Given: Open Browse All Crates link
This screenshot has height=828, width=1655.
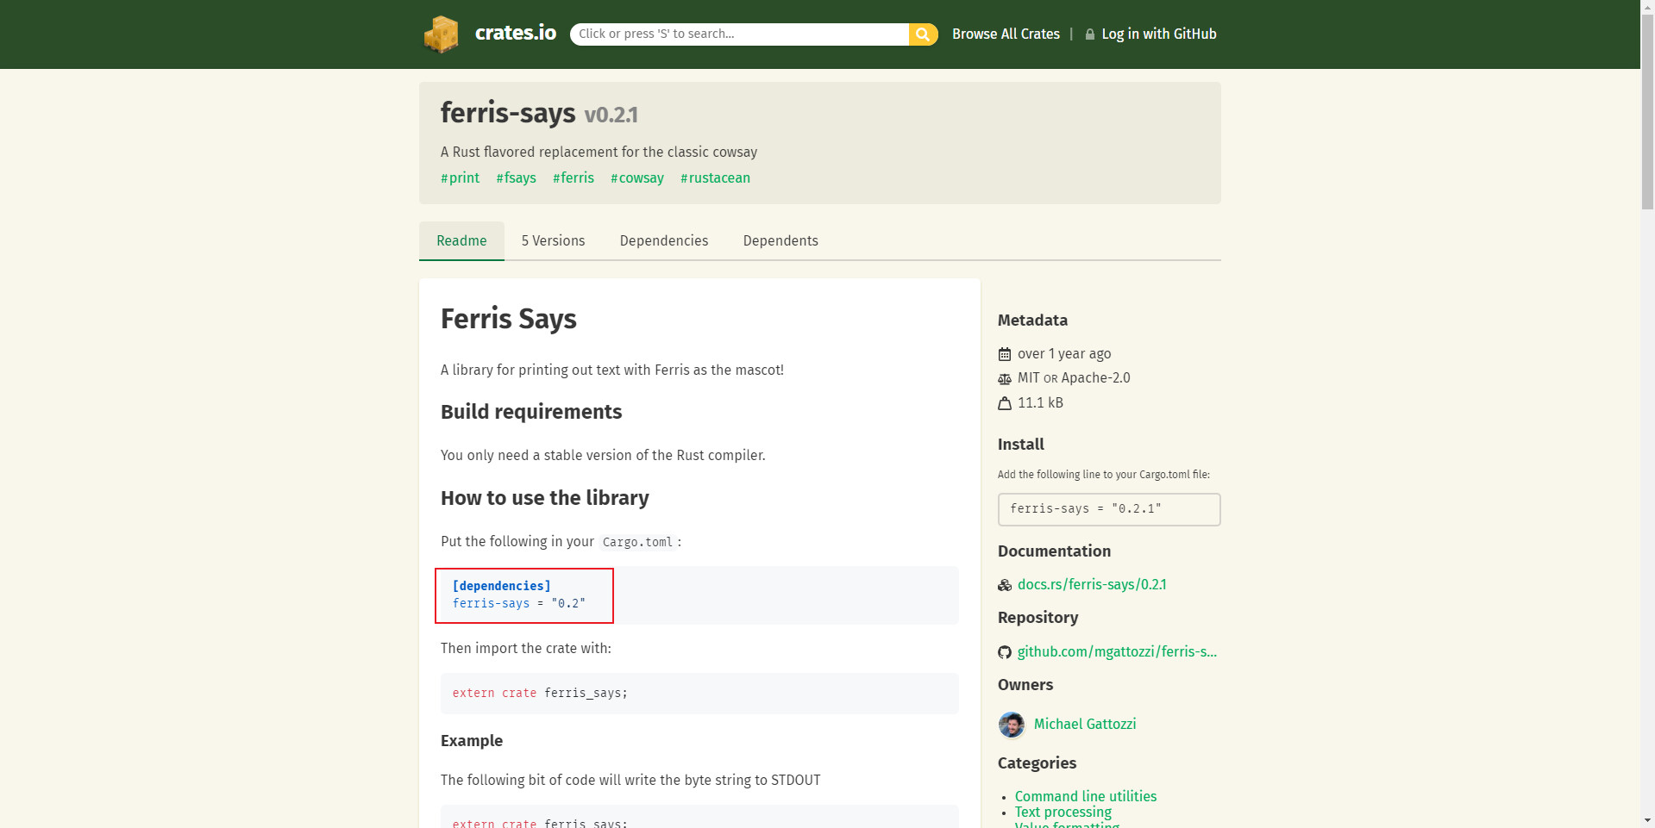Looking at the screenshot, I should [1006, 34].
